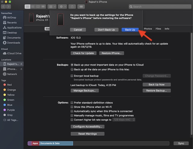Open Desktop folder in the sidebar
The width and height of the screenshot is (193, 149).
(x=12, y=33)
